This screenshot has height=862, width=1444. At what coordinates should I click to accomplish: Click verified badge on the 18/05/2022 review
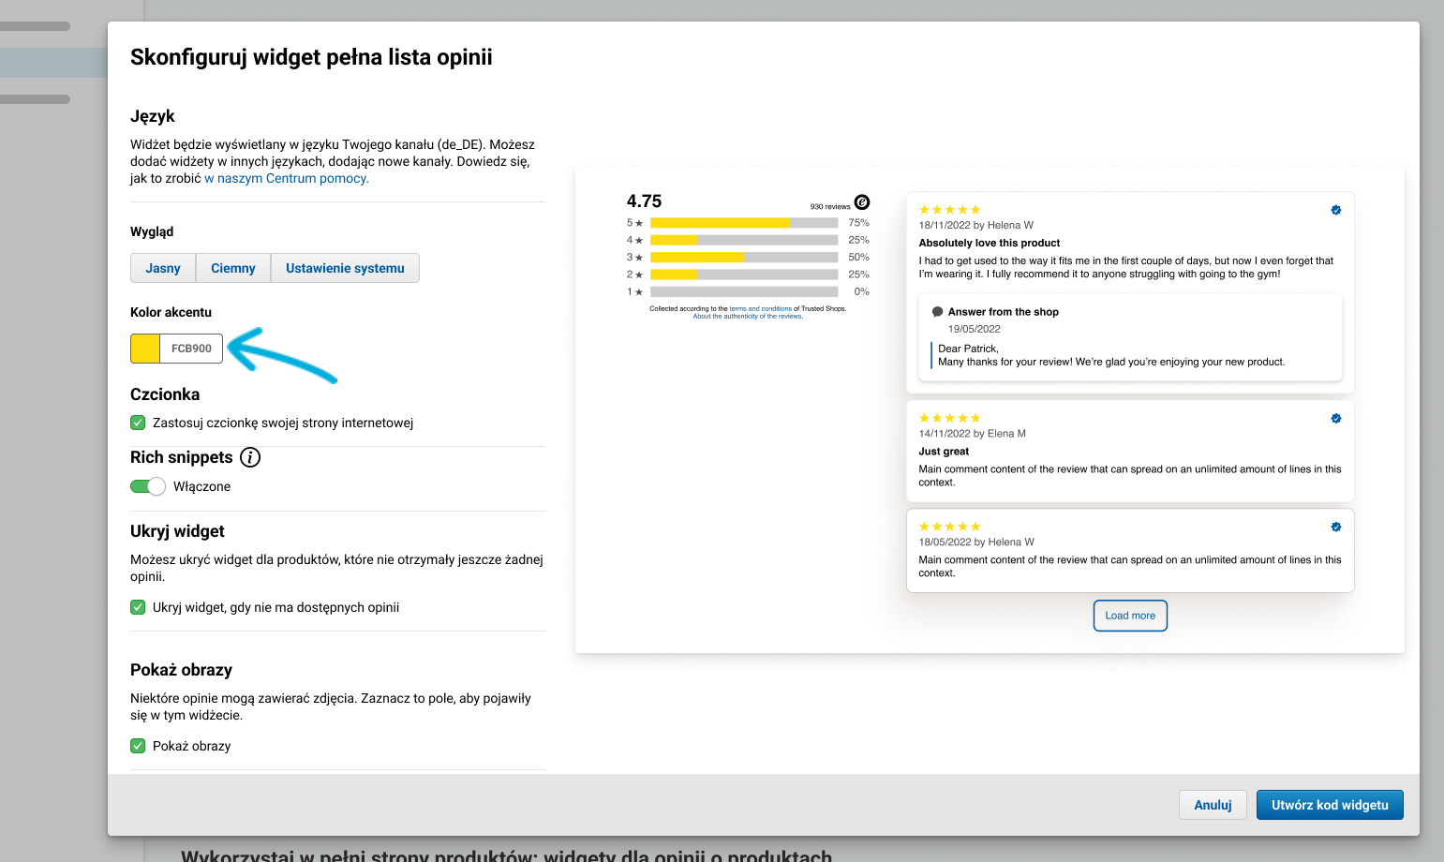pyautogui.click(x=1336, y=527)
